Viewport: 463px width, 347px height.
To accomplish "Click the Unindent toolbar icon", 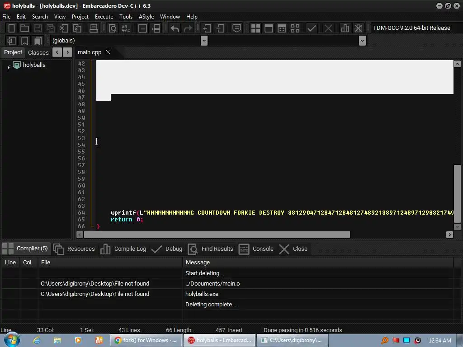I will (220, 28).
